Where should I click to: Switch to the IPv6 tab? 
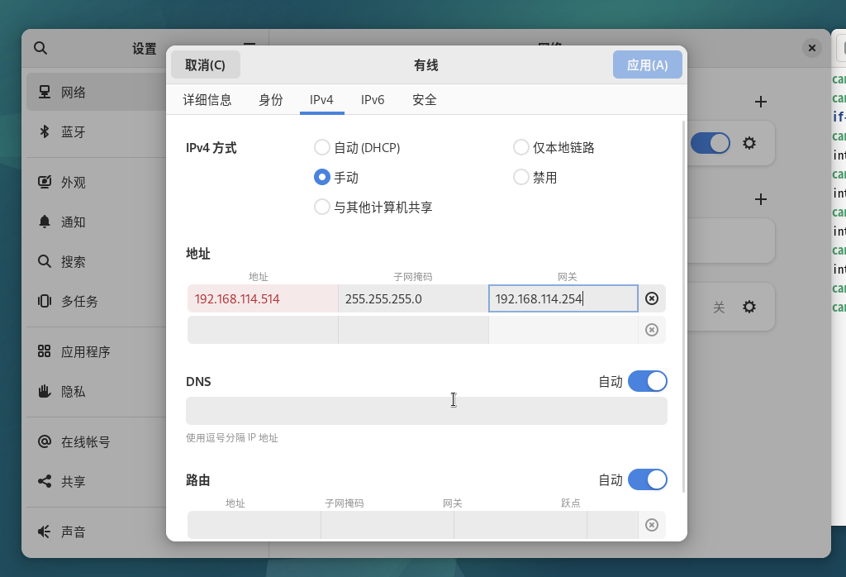click(x=373, y=100)
